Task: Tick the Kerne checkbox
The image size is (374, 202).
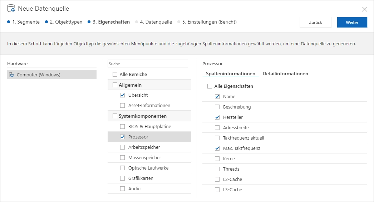Action: [x=217, y=159]
